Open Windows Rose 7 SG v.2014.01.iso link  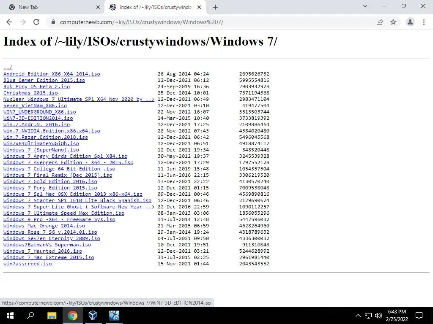[50, 232]
